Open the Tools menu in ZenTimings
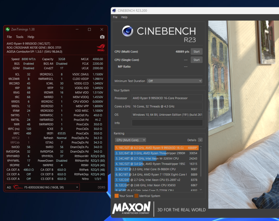This screenshot has width=279, height=221. coord(19,37)
